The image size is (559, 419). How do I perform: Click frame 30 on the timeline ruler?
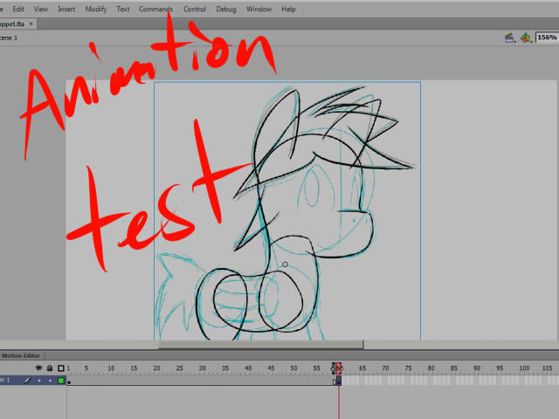point(202,368)
